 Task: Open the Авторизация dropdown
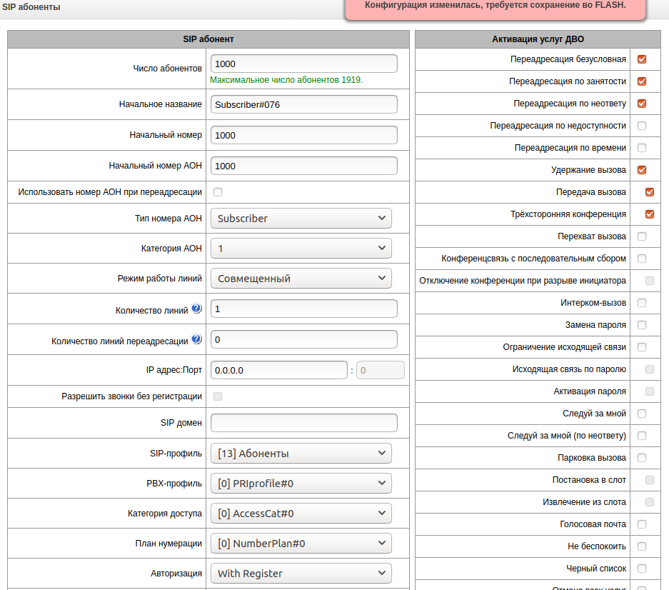click(x=301, y=574)
